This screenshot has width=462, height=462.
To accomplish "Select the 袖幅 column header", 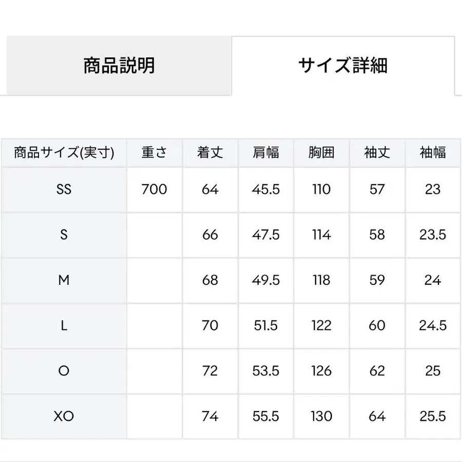I will pyautogui.click(x=433, y=152).
